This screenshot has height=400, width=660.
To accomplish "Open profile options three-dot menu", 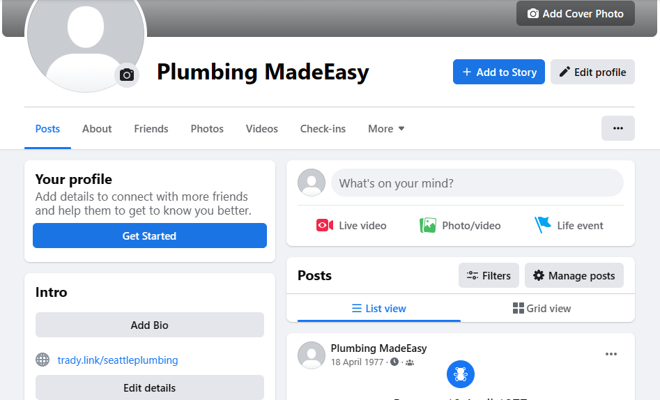I will coord(618,128).
